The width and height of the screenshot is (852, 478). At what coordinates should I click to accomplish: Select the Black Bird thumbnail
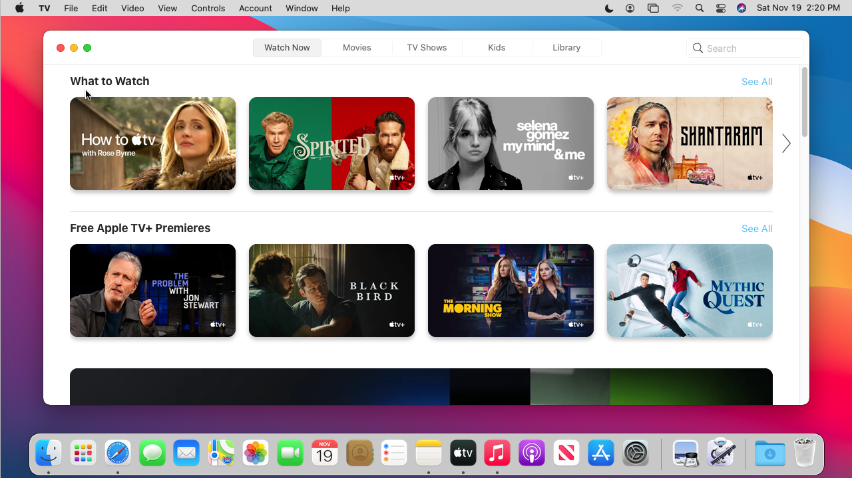(x=331, y=291)
